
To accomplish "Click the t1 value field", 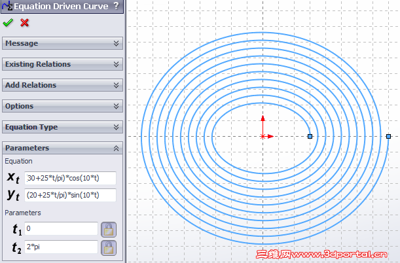I will [x=62, y=228].
